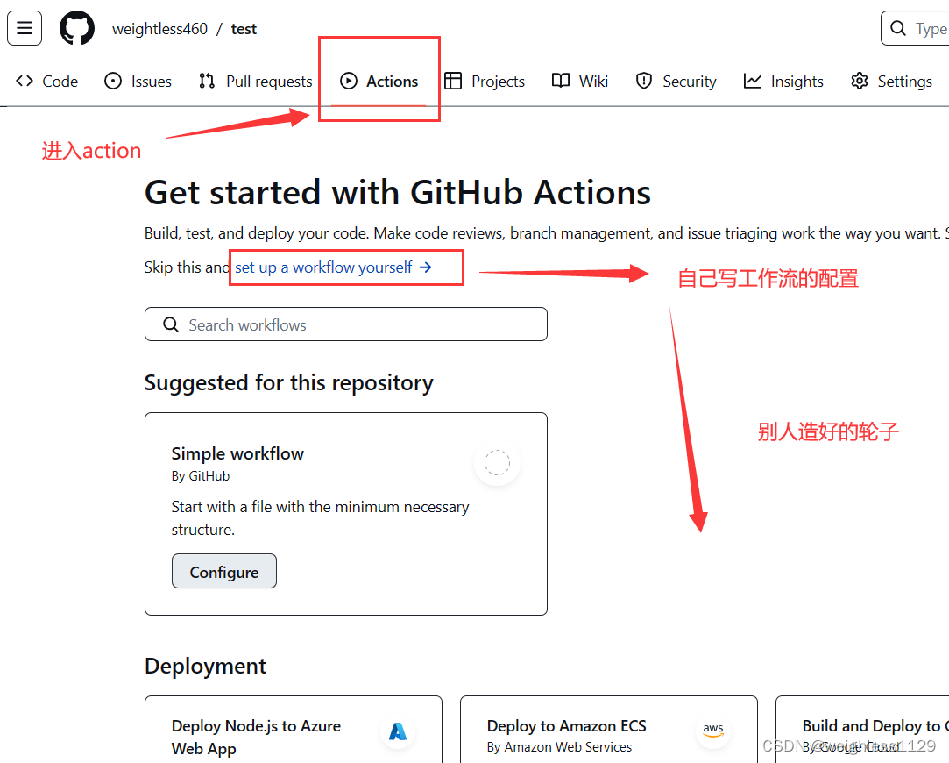Click the Issues circle-dot icon

click(x=112, y=82)
